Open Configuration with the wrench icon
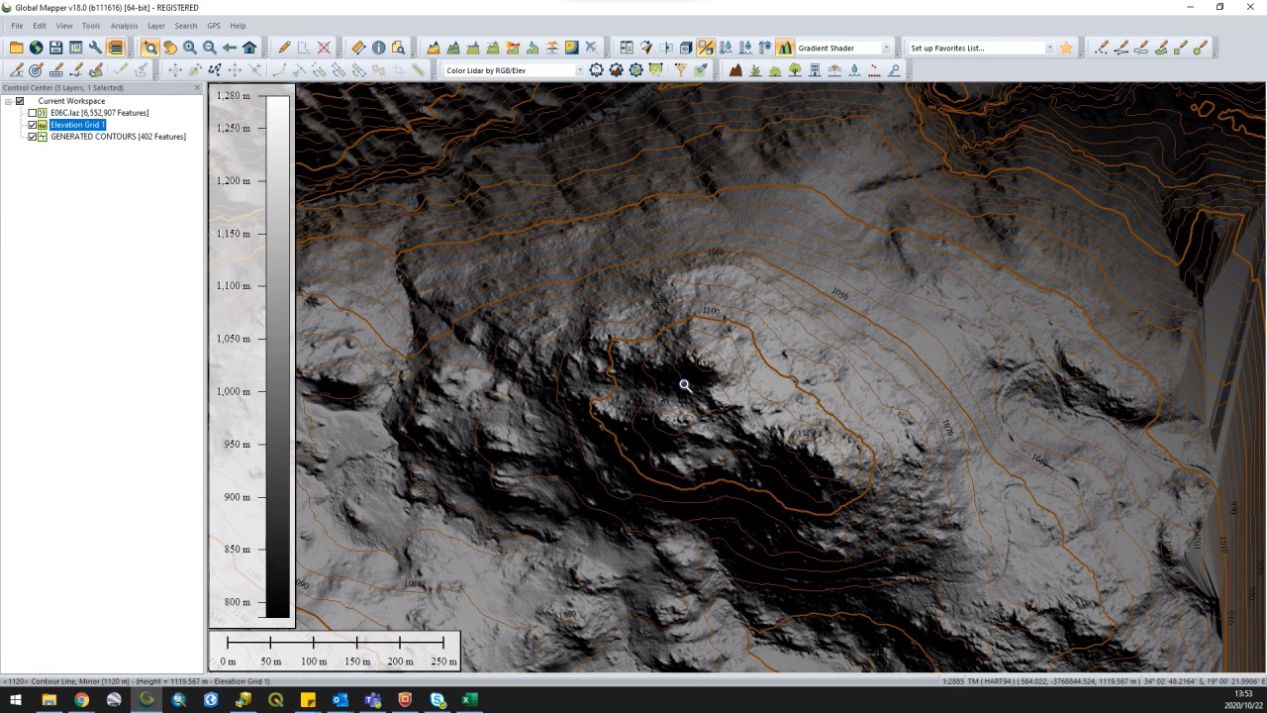The image size is (1267, 713). click(95, 48)
